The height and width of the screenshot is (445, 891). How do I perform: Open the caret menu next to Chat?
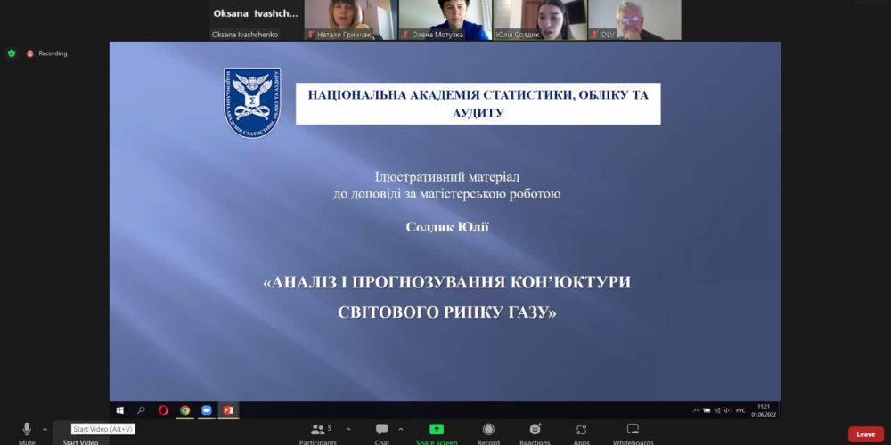401,429
